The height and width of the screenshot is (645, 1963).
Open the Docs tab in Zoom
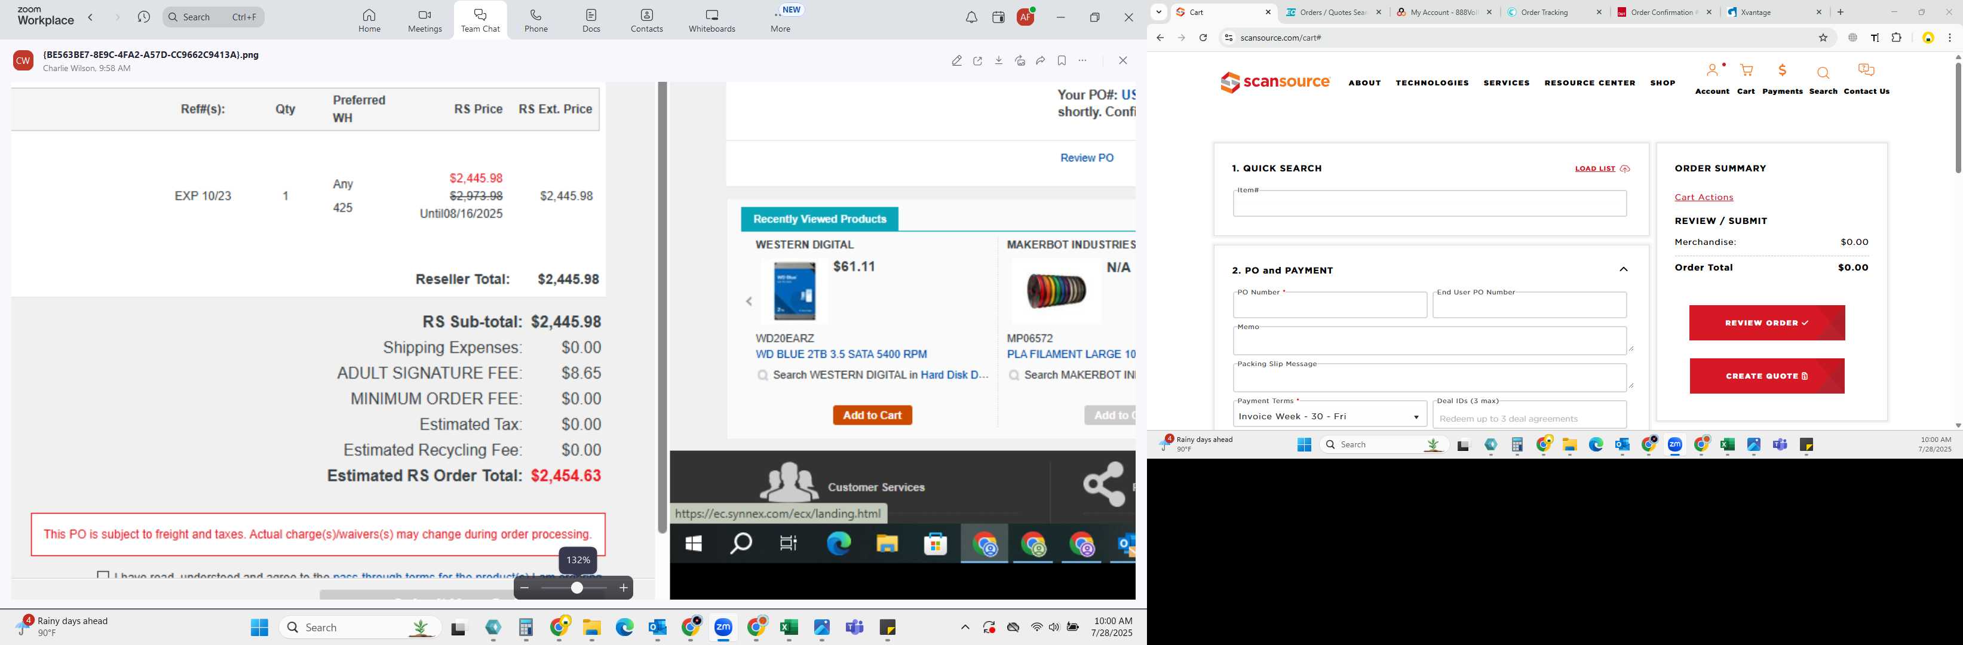pyautogui.click(x=591, y=20)
